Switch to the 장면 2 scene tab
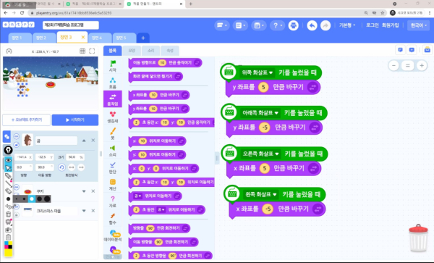 point(43,38)
